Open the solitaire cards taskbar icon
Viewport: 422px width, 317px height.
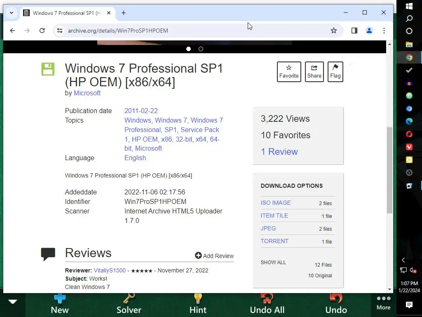click(409, 186)
